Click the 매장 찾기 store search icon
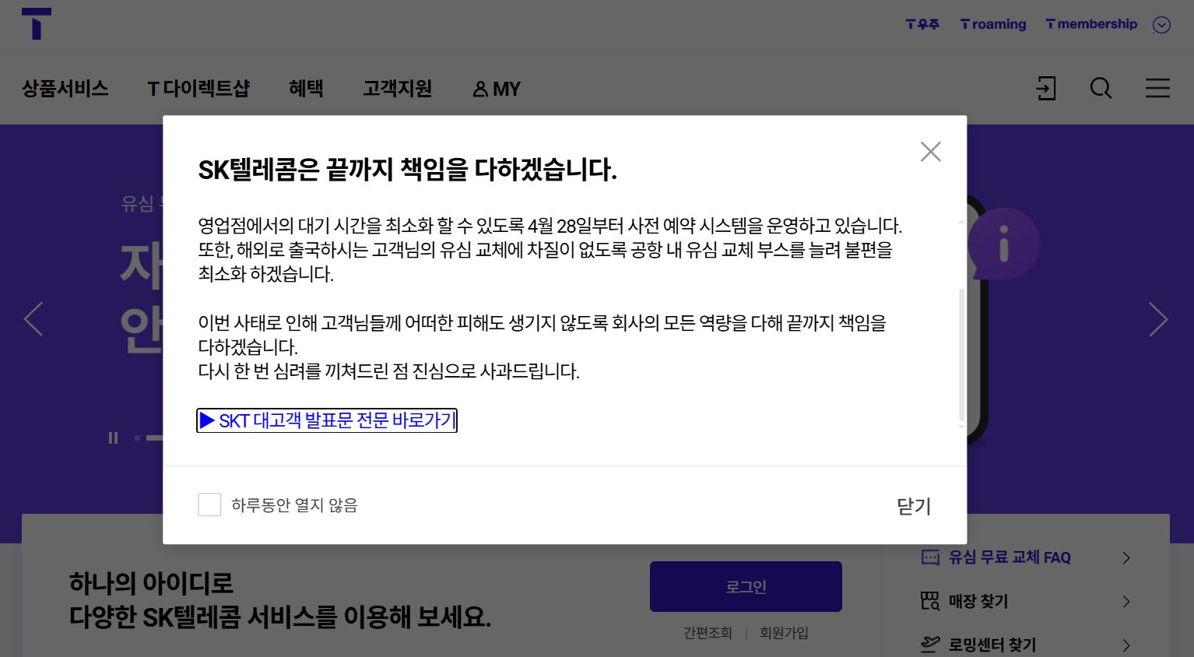 pos(929,601)
